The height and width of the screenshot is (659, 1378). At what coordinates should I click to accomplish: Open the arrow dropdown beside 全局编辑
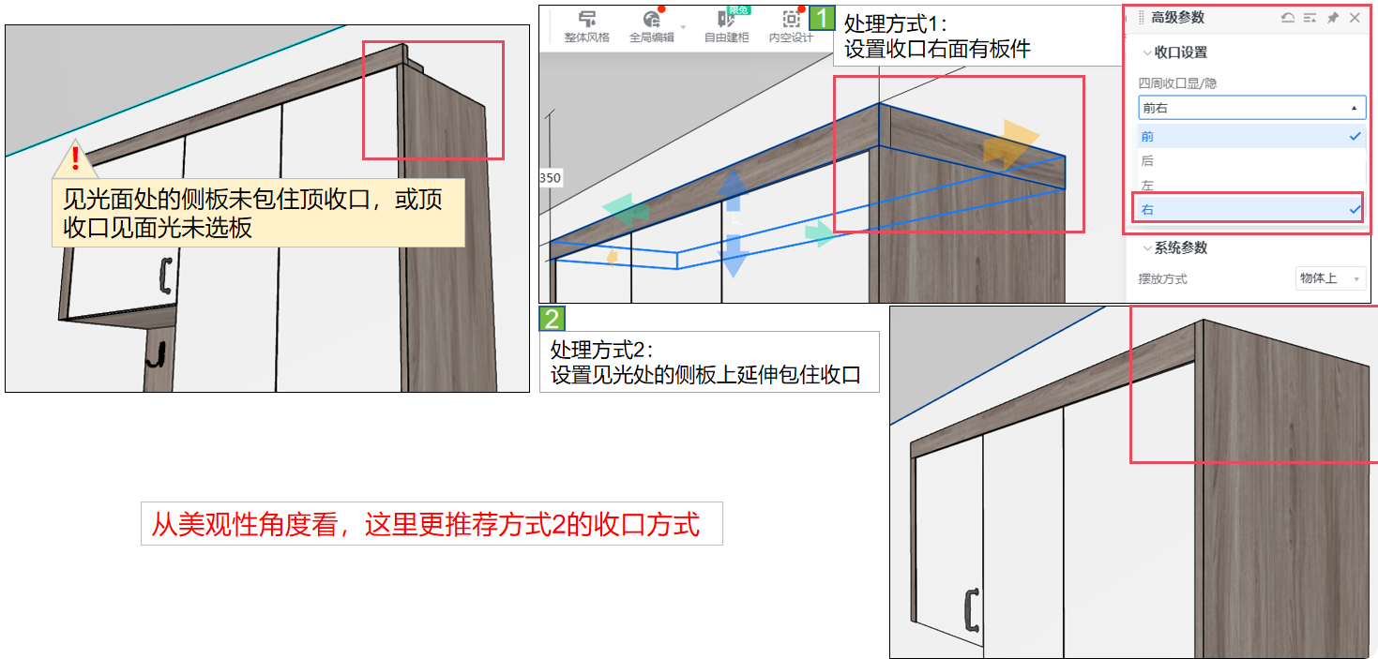[683, 27]
